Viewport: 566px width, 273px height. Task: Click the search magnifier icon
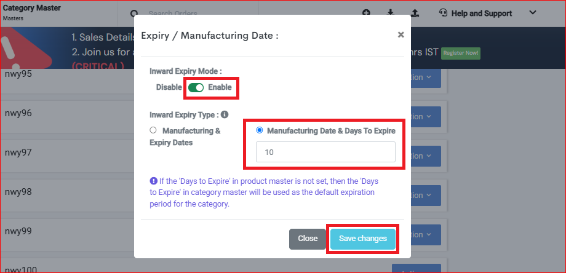pos(134,14)
